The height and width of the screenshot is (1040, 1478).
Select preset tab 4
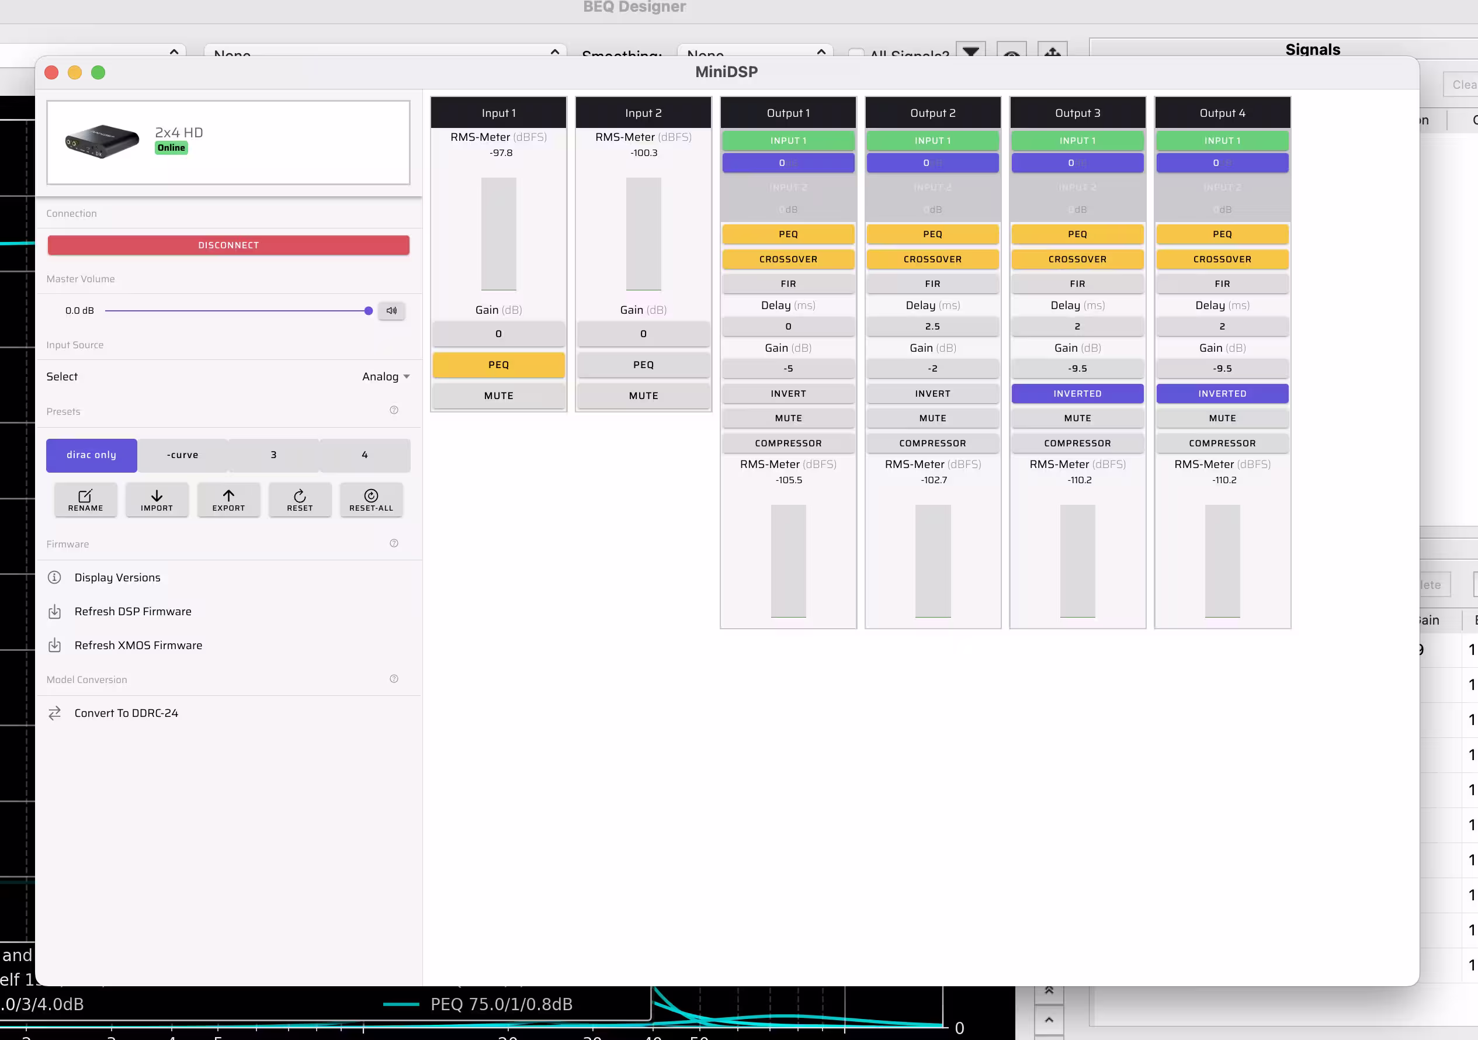click(365, 455)
